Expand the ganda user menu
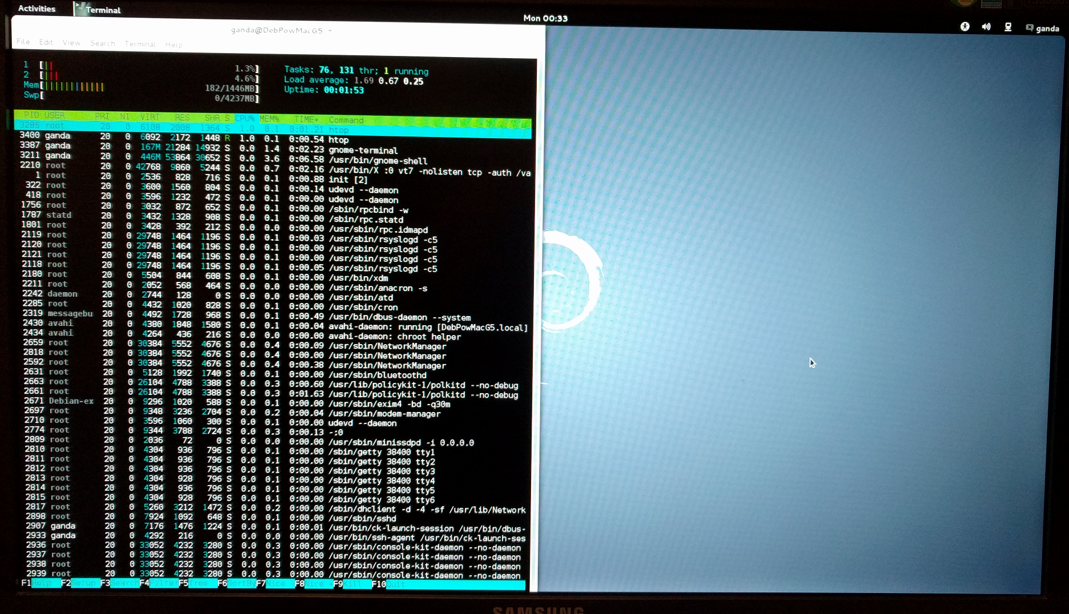1069x614 pixels. point(1047,29)
